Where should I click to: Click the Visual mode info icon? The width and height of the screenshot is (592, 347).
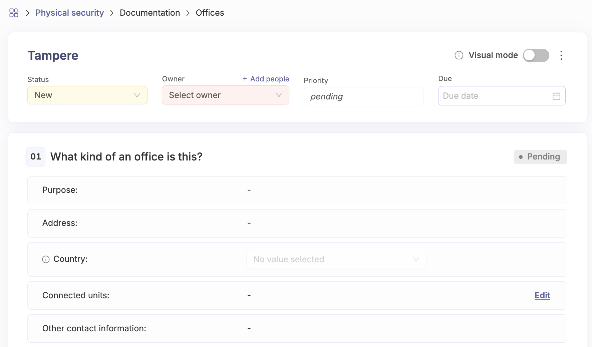click(x=459, y=55)
